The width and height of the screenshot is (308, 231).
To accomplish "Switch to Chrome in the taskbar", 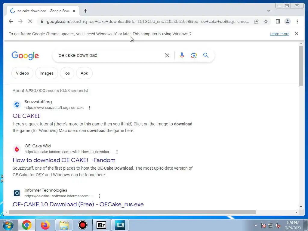I will 27,225.
